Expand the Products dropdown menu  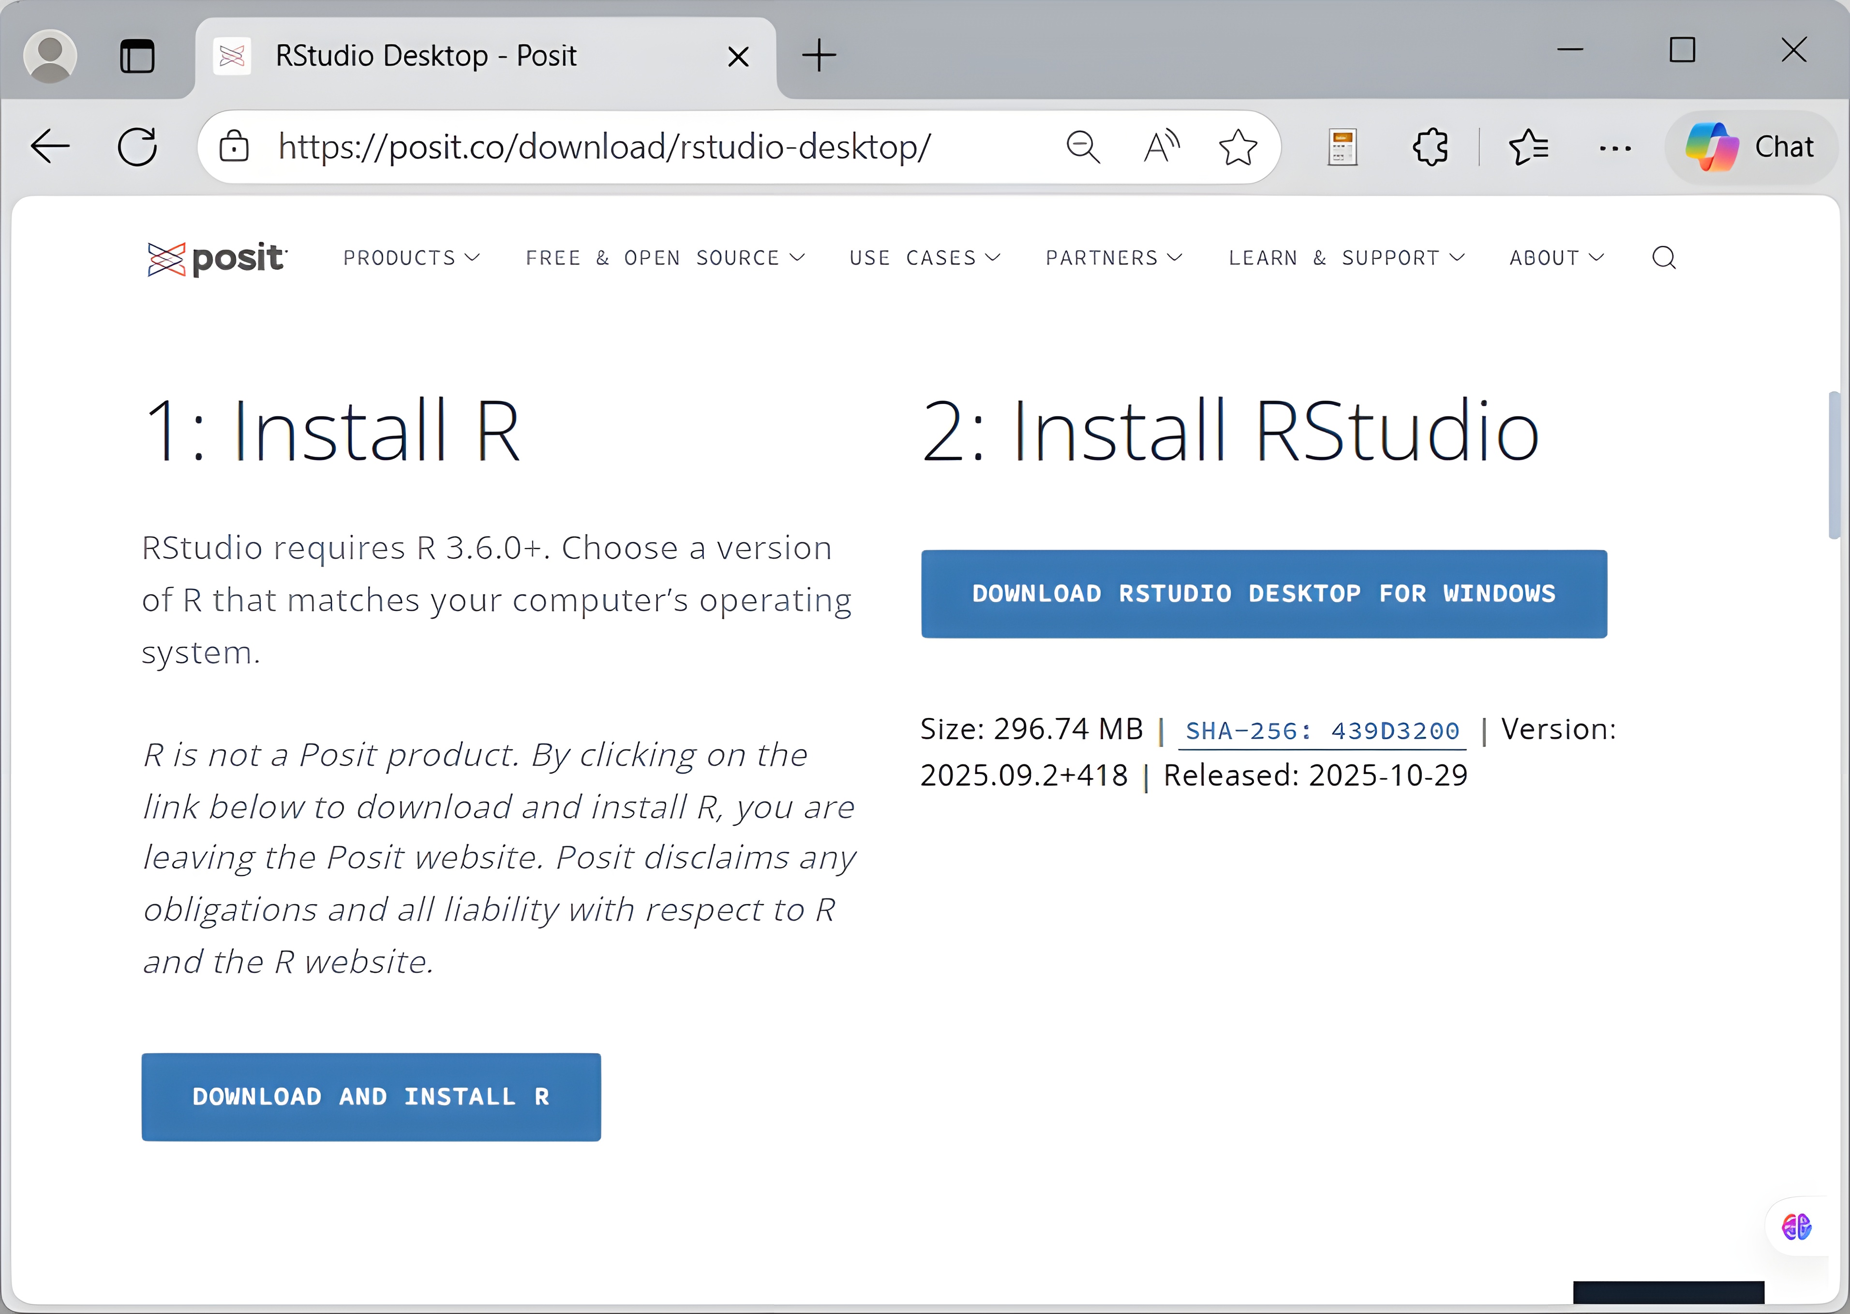pos(411,258)
